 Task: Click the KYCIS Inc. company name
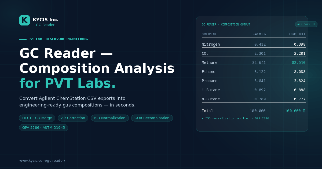tap(46, 20)
